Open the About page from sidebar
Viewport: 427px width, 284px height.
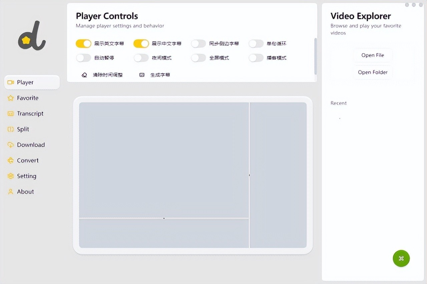[11, 192]
